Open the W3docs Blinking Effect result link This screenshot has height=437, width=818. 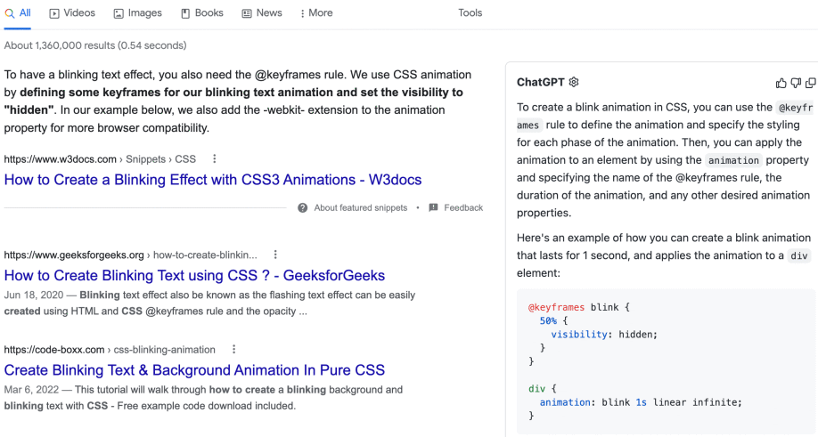click(213, 180)
